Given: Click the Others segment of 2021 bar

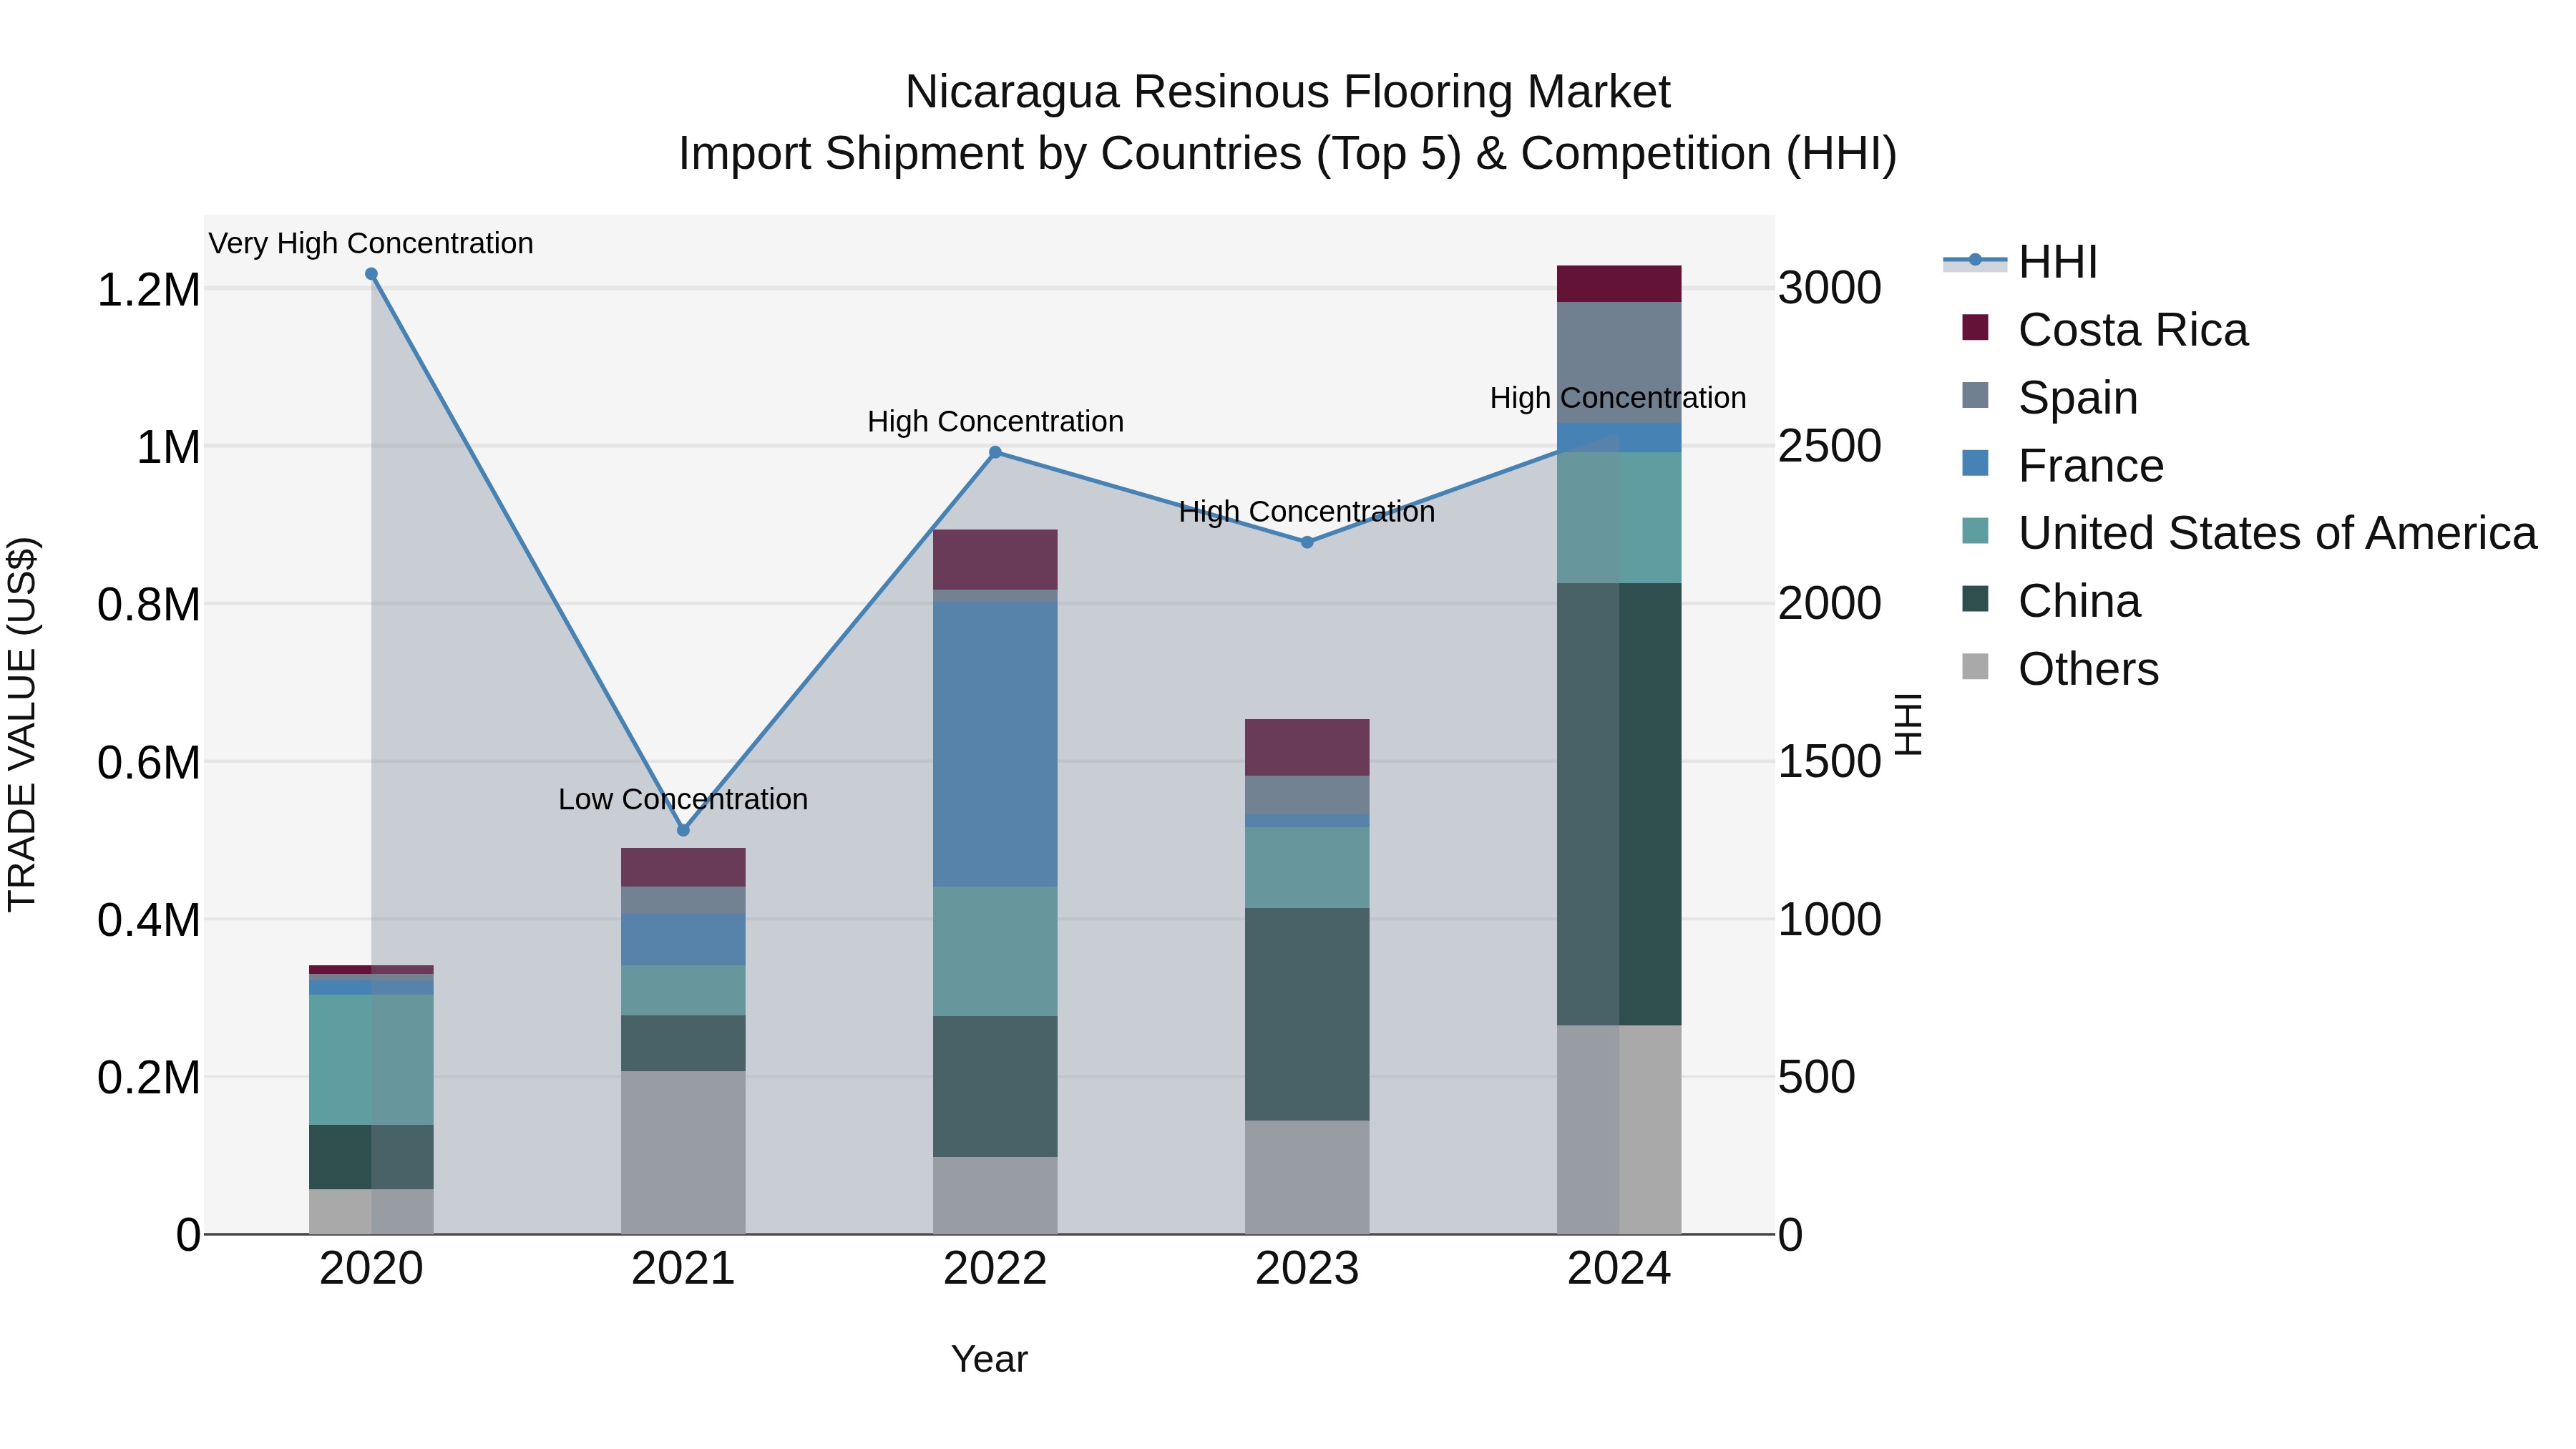Looking at the screenshot, I should tap(683, 1153).
